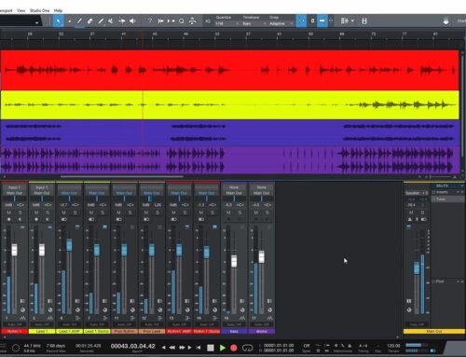Toggle the Autoscroll arrow button

point(322,21)
